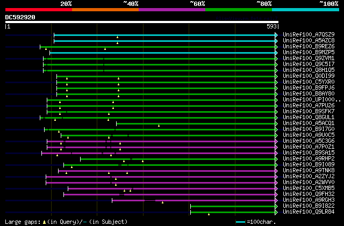Select the white DC592920 query sequence bar
The image size is (344, 226).
click(142, 22)
